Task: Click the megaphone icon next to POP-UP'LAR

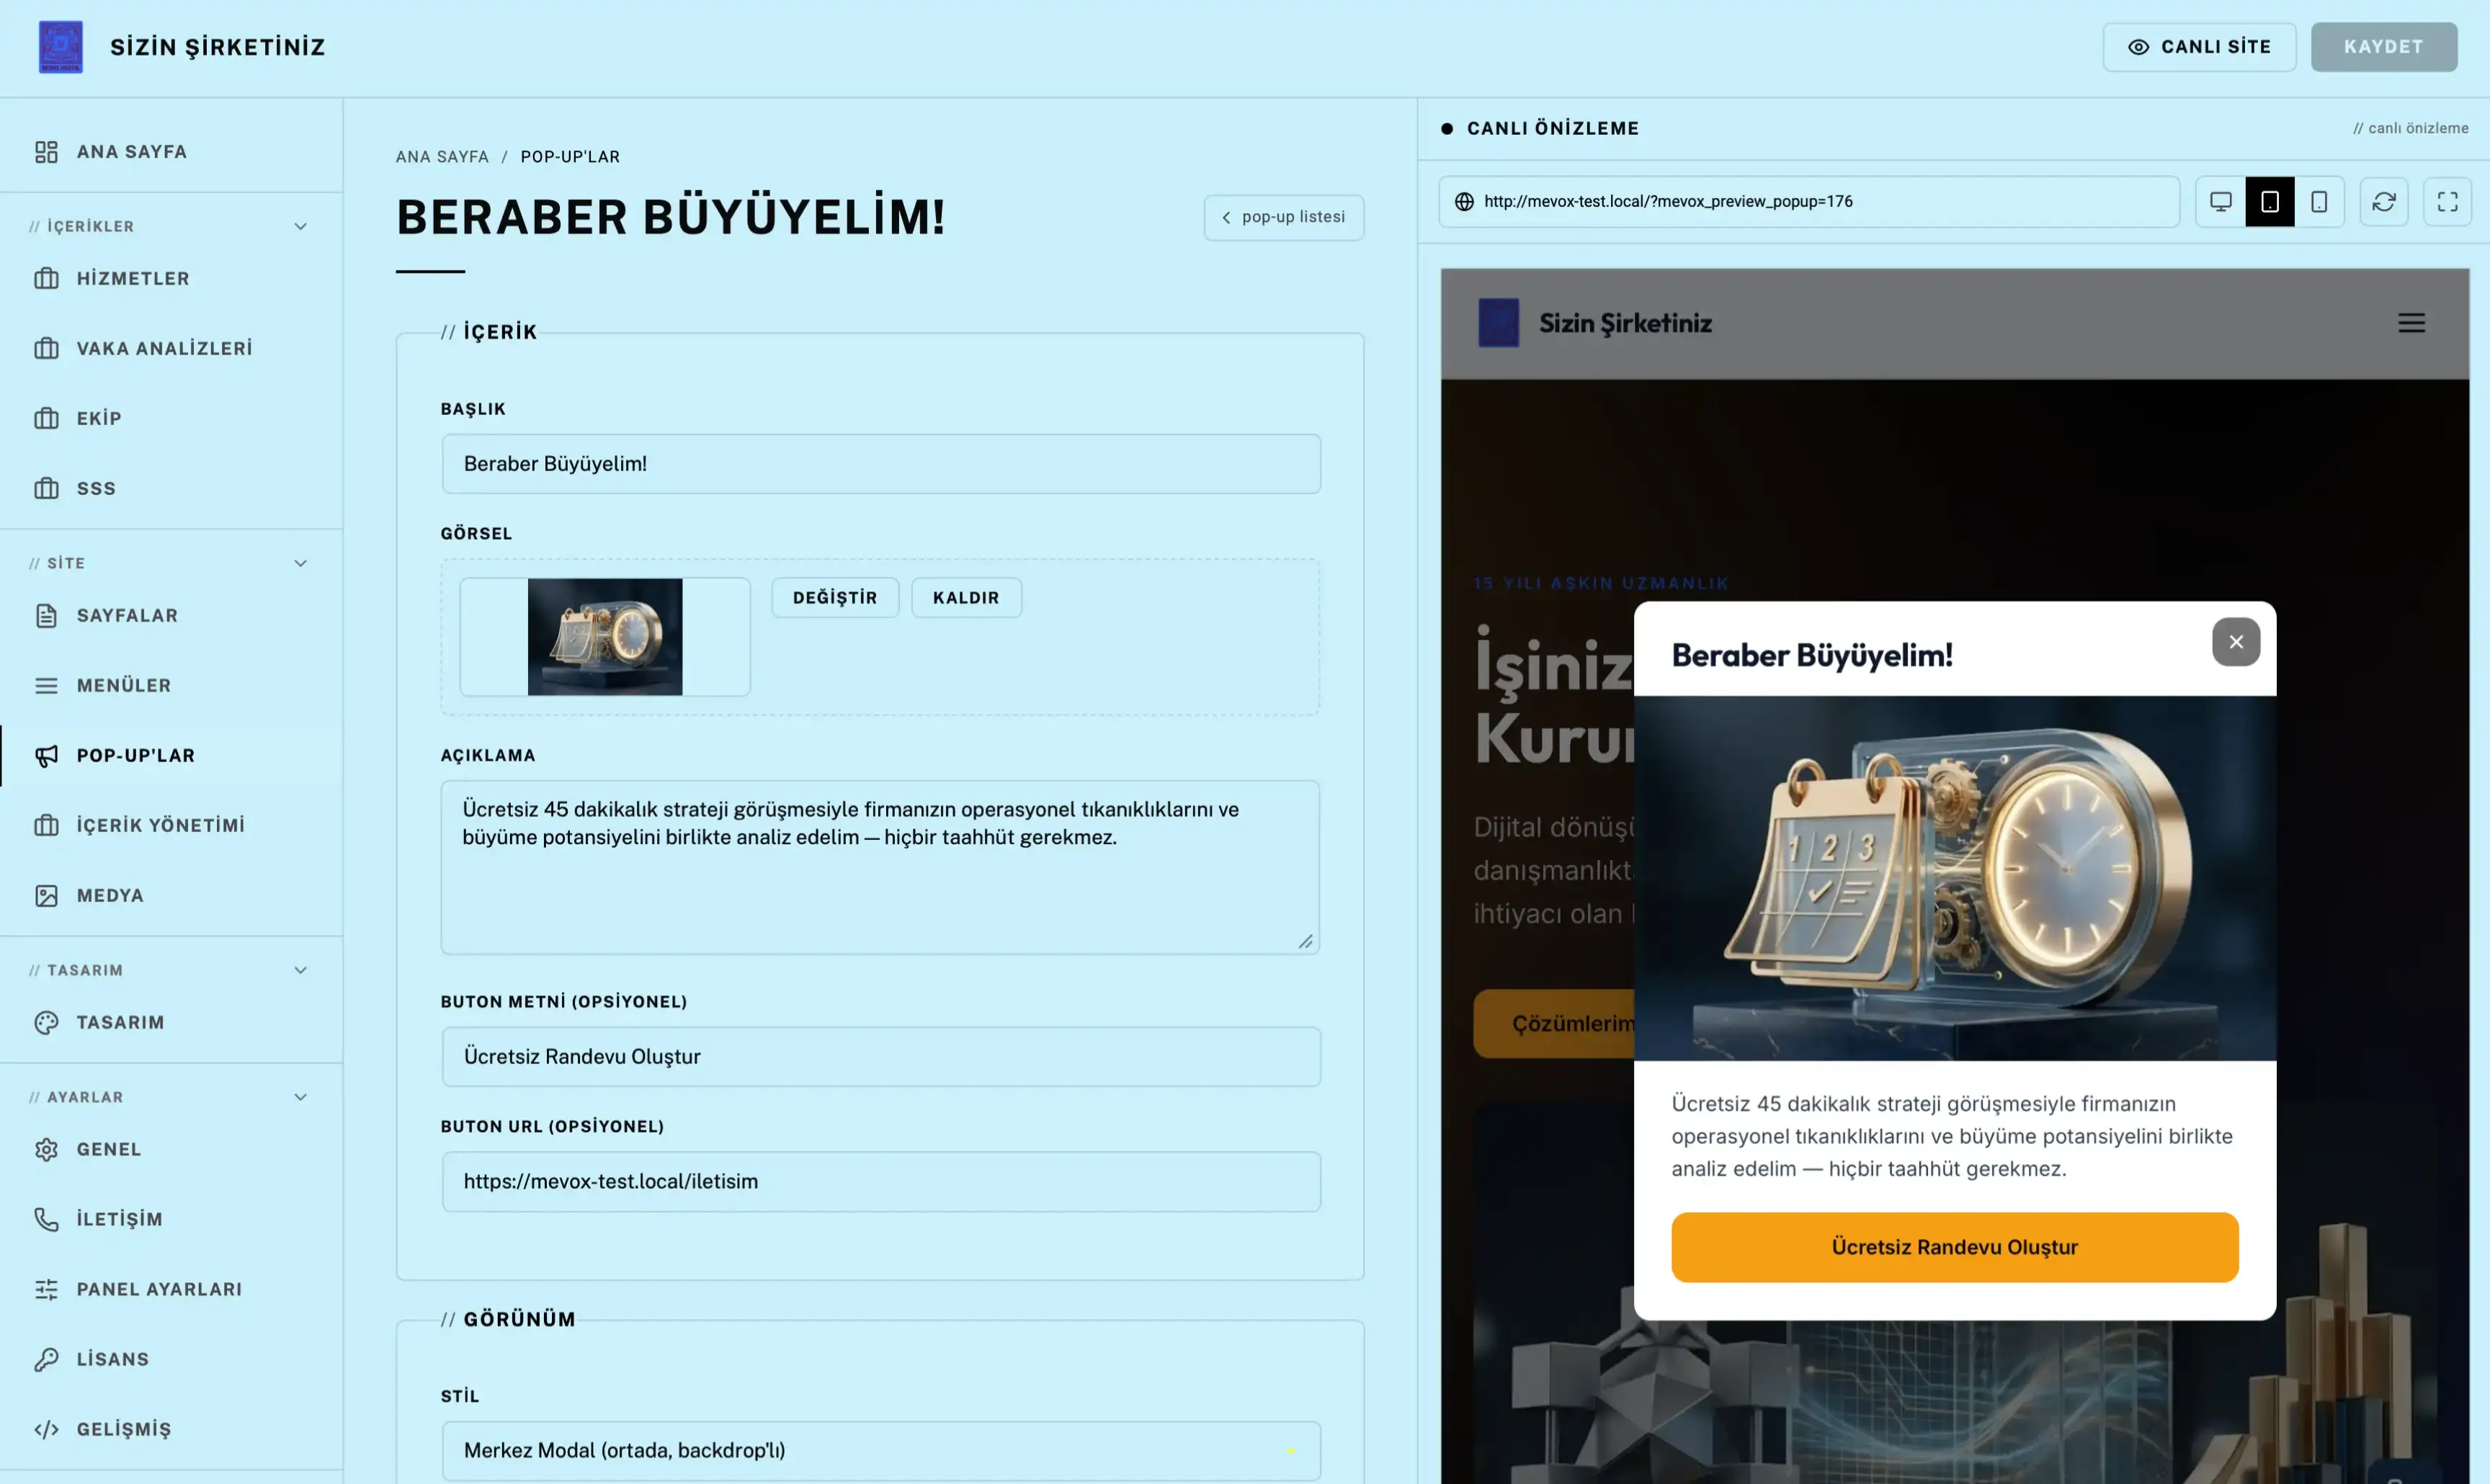Action: coord(46,756)
